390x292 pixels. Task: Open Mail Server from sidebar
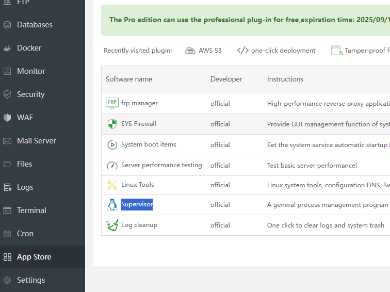click(x=36, y=141)
